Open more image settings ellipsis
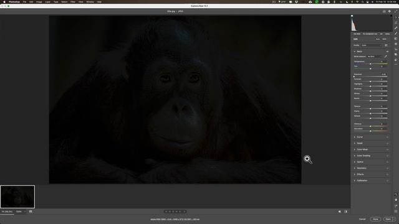The image size is (399, 224). 396,65
